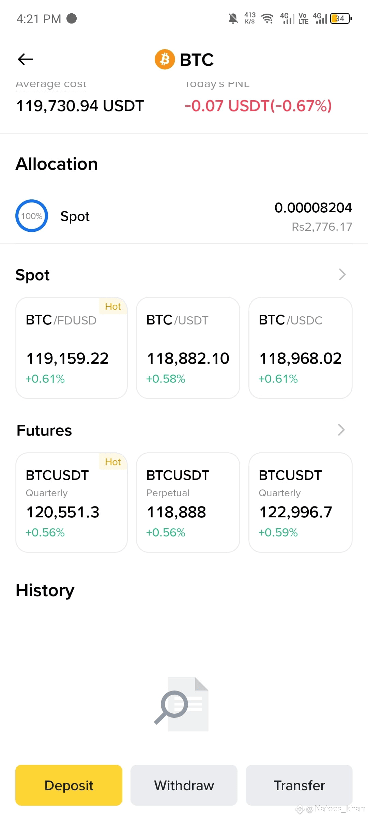
Task: Expand the Futures section chevron
Action: pyautogui.click(x=341, y=430)
